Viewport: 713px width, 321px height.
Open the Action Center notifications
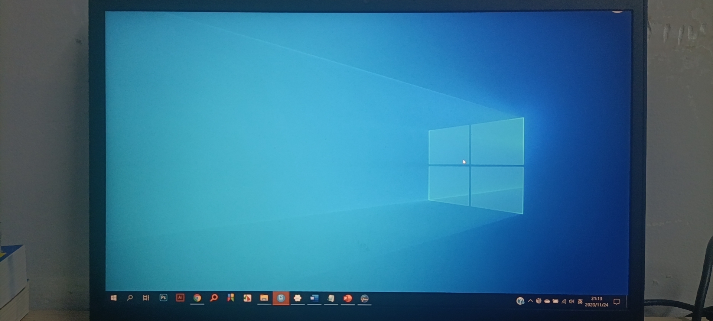(616, 302)
